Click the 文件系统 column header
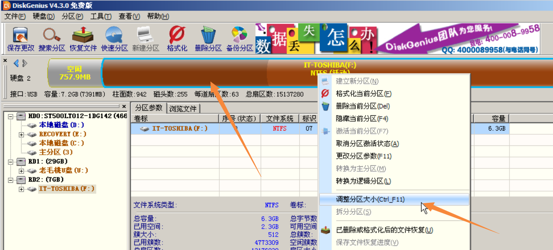Screen dimensions: 553x250 pos(280,119)
